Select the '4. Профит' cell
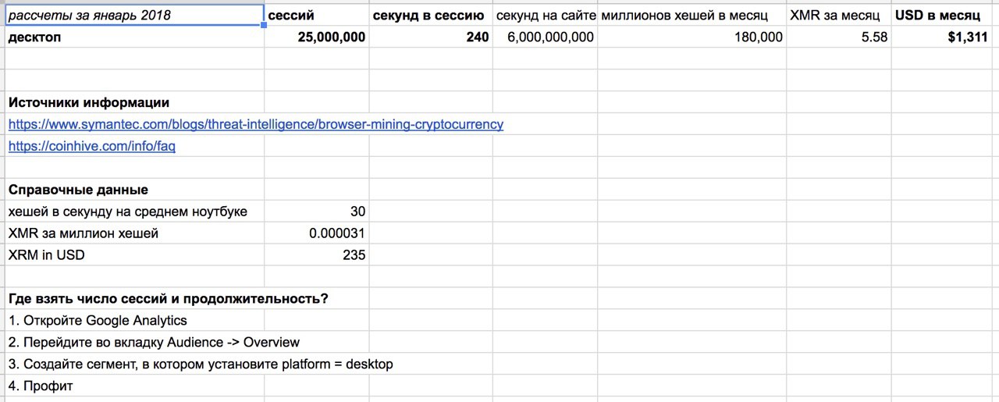The width and height of the screenshot is (999, 402). pos(134,386)
